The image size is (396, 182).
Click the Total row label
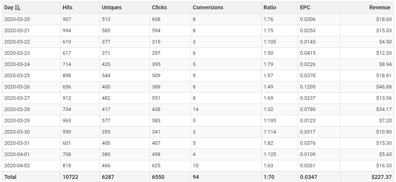click(10, 177)
